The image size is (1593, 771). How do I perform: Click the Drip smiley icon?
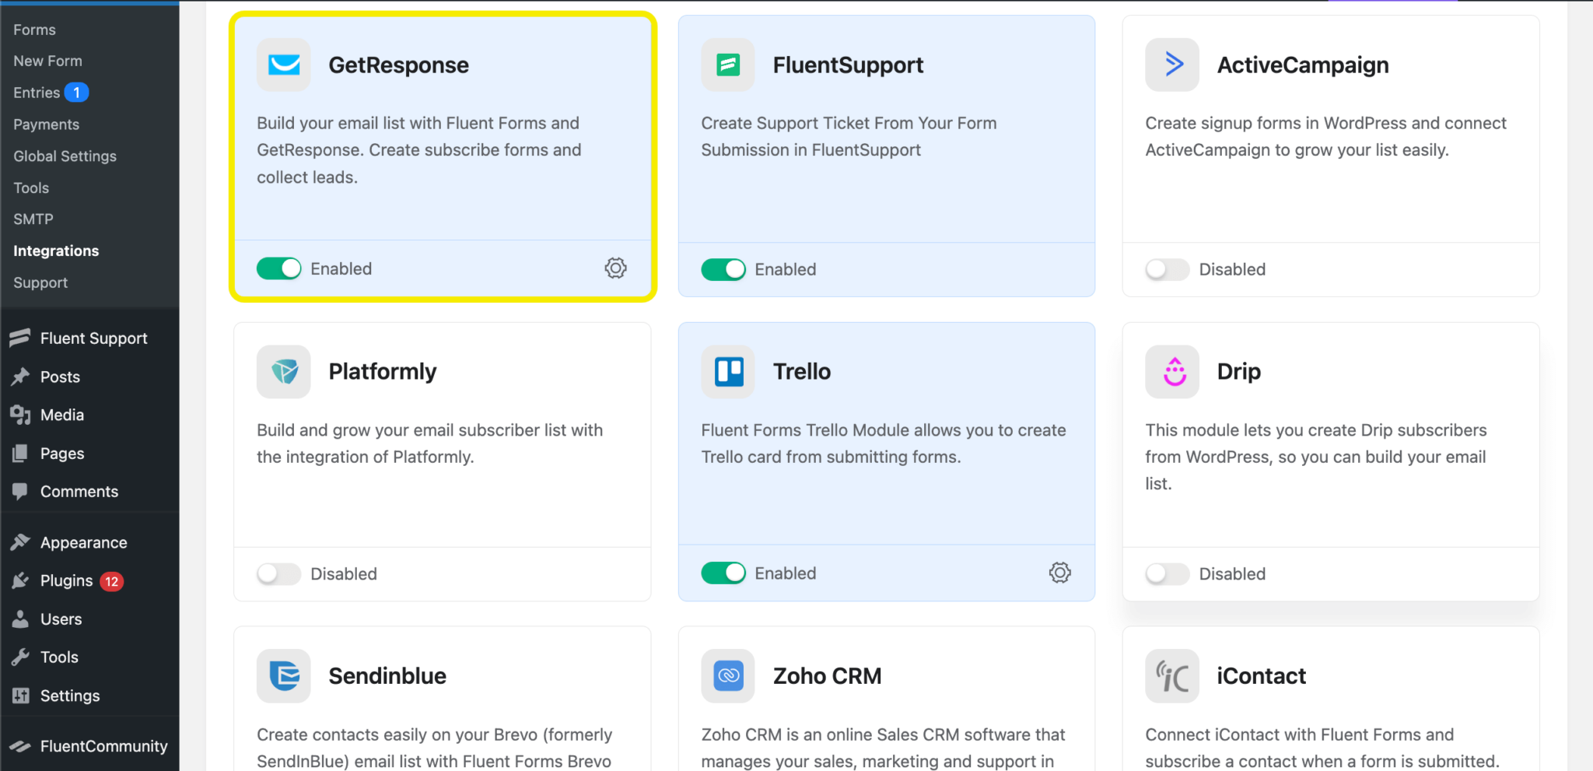pos(1171,372)
